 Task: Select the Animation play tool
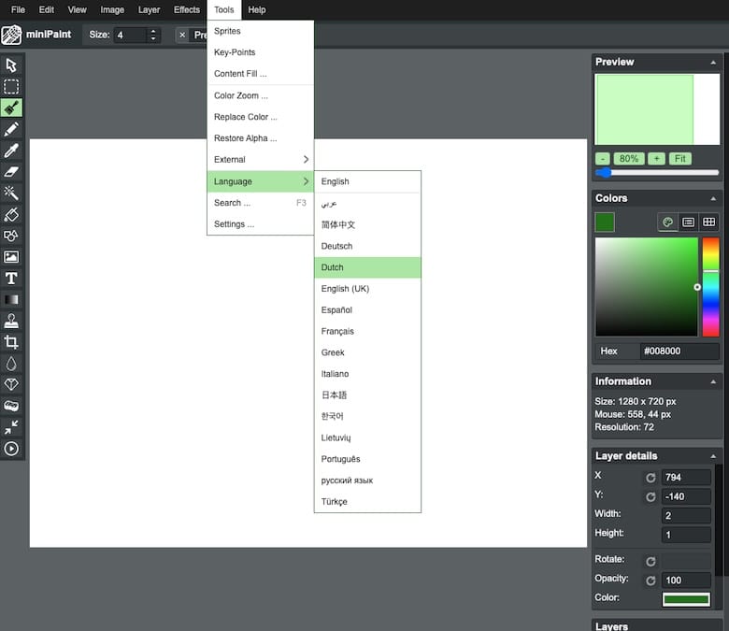coord(11,449)
